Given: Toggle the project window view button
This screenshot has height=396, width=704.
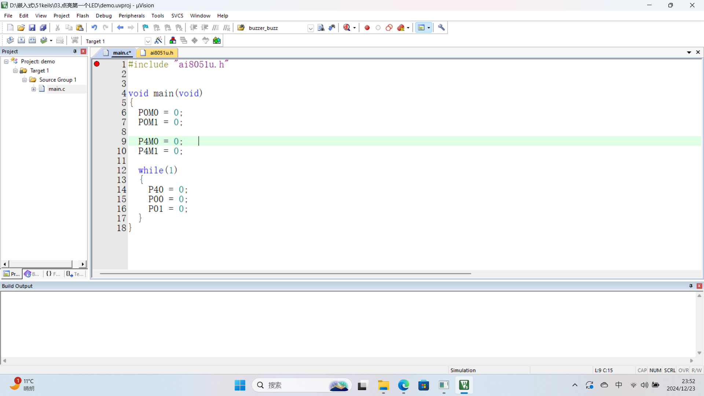Looking at the screenshot, I should pos(421,27).
